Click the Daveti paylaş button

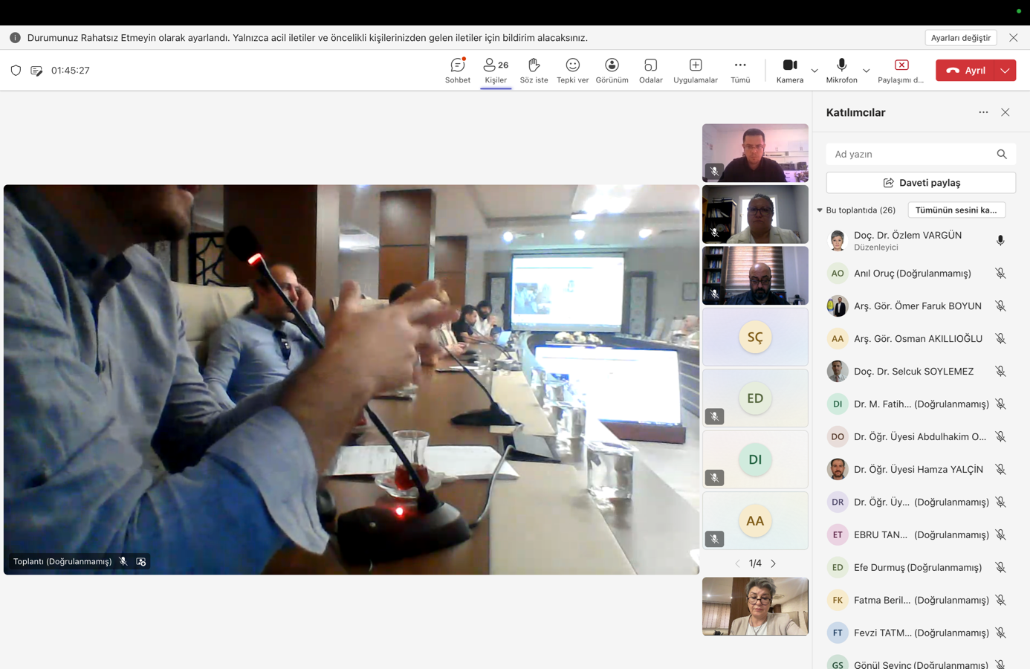point(921,183)
